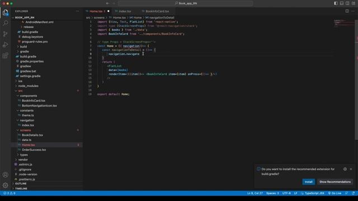
Task: Click the Book_app_RN command center search box
Action: (186, 3)
